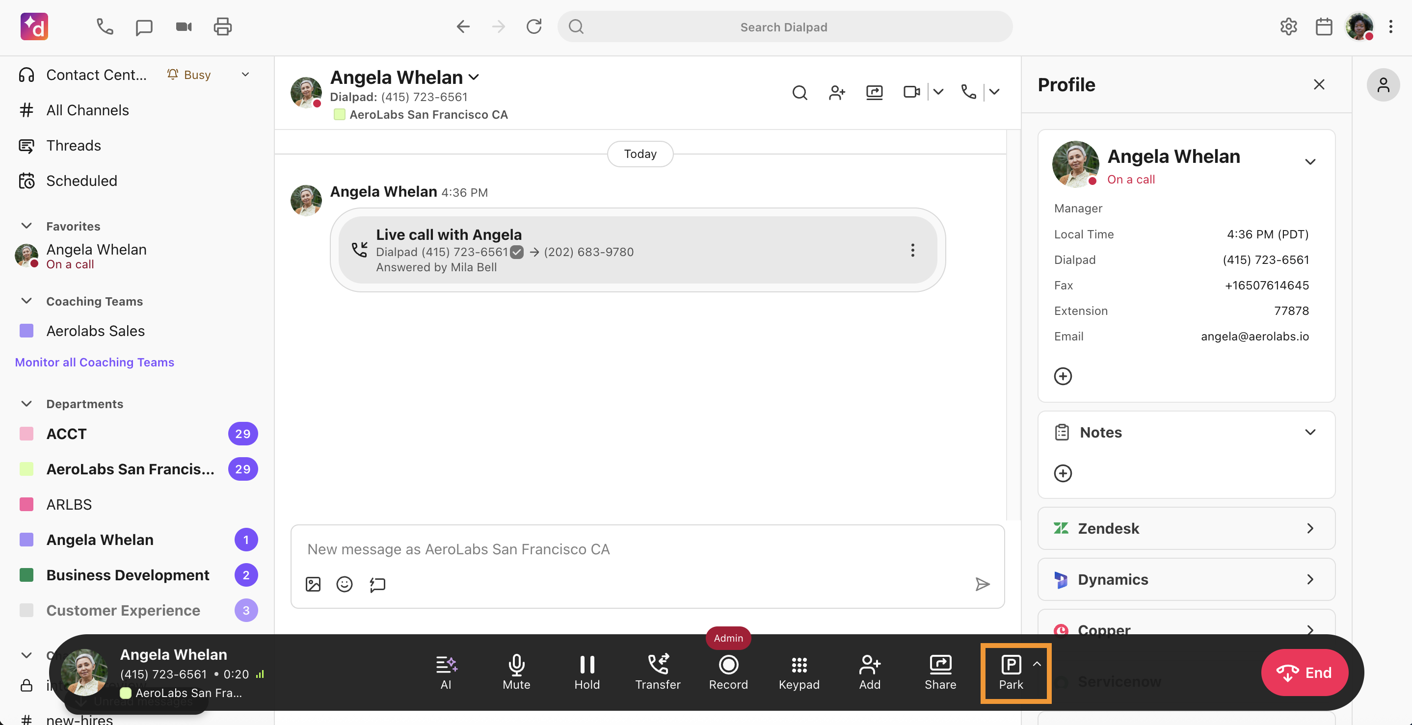Collapse the Departments section
Screen dimensions: 1412x725
(x=27, y=403)
